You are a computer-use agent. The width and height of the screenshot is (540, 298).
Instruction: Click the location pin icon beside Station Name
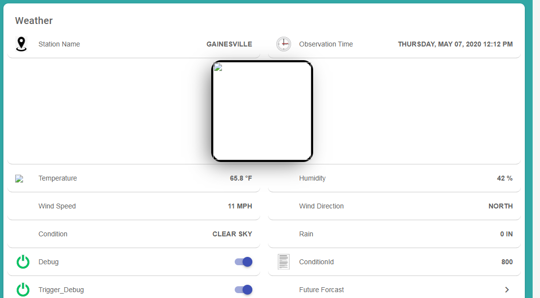tap(21, 44)
